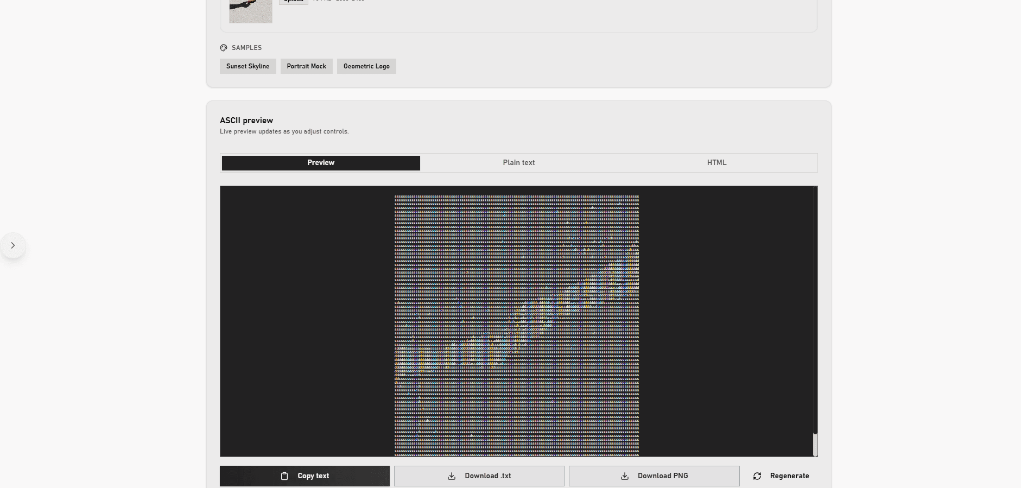Click the colored ASCII art output

coord(516,325)
